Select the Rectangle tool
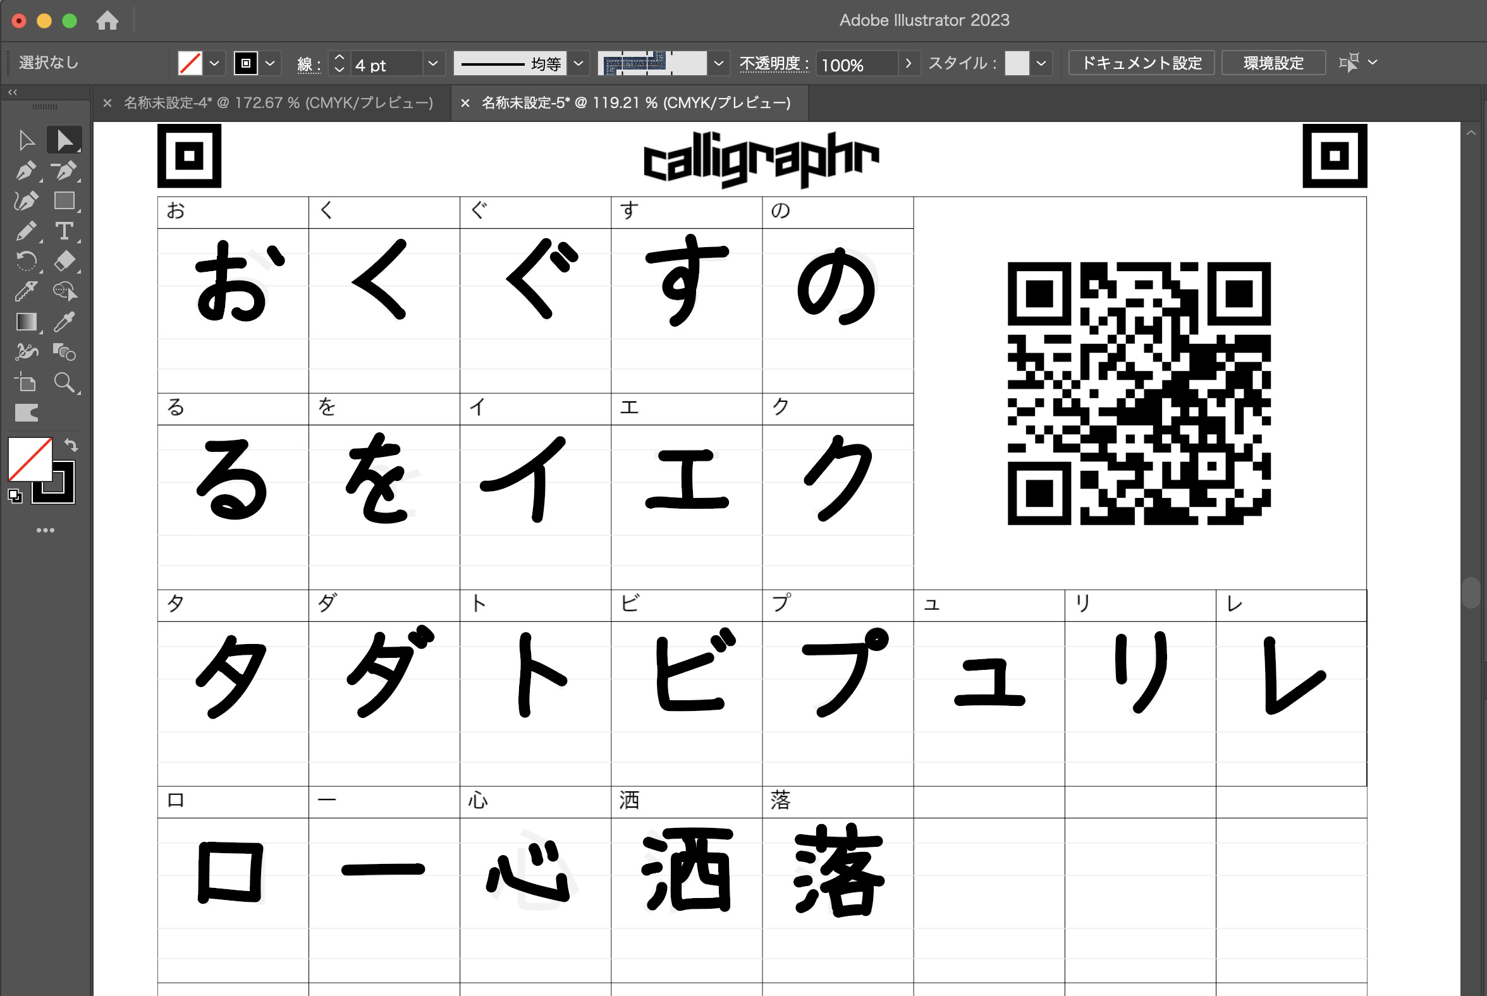The image size is (1487, 996). [x=64, y=201]
